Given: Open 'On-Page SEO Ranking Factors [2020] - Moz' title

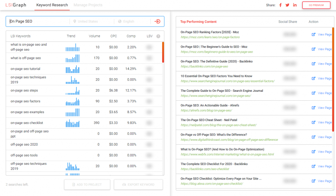Looking at the screenshot, I should point(210,32).
